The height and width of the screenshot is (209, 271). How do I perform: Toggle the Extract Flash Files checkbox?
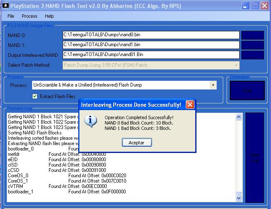[35, 96]
